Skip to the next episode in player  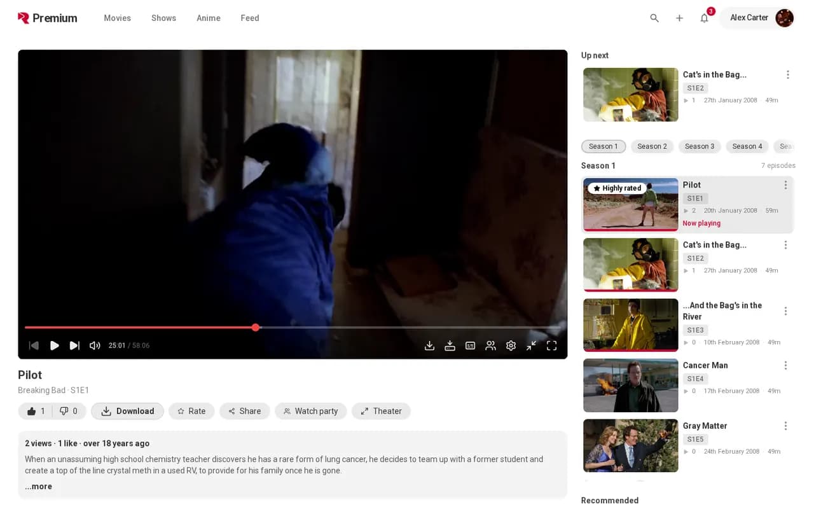click(74, 345)
